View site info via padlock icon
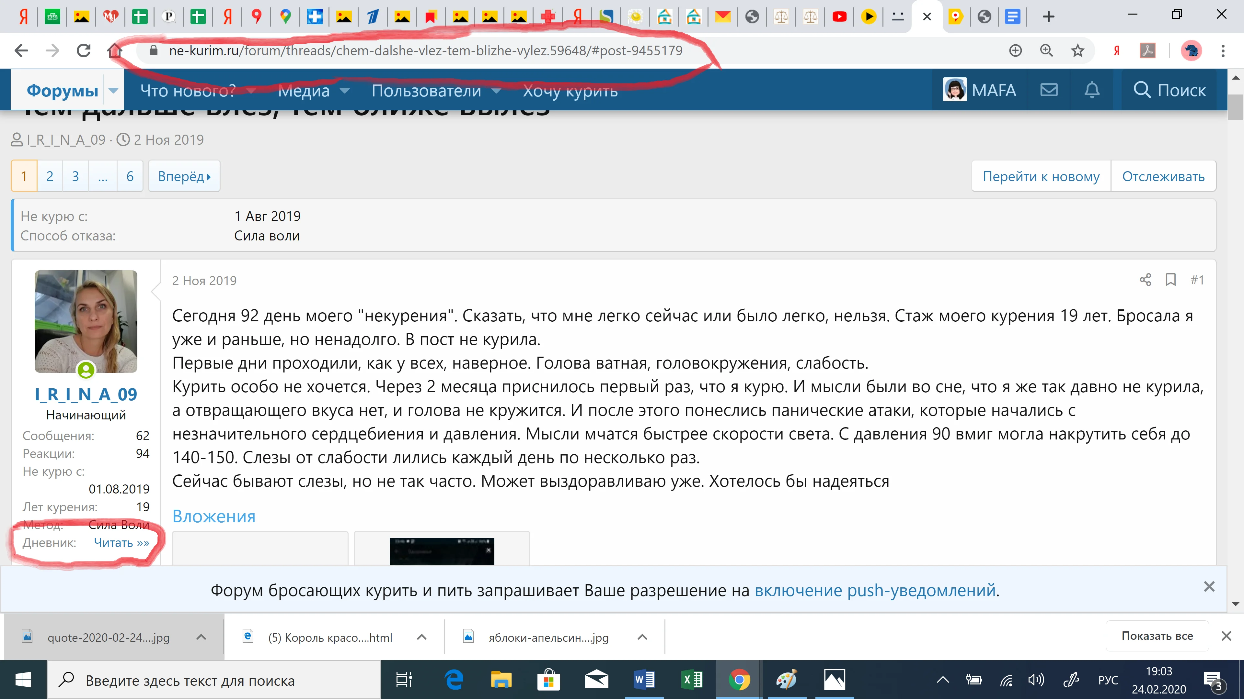Image resolution: width=1244 pixels, height=699 pixels. click(154, 50)
